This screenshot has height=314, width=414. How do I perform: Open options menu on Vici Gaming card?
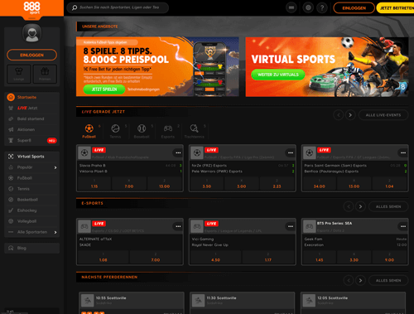(x=291, y=226)
